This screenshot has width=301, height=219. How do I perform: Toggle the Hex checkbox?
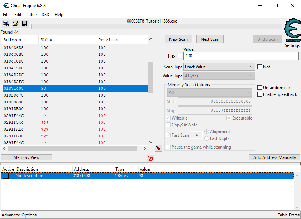[180, 56]
